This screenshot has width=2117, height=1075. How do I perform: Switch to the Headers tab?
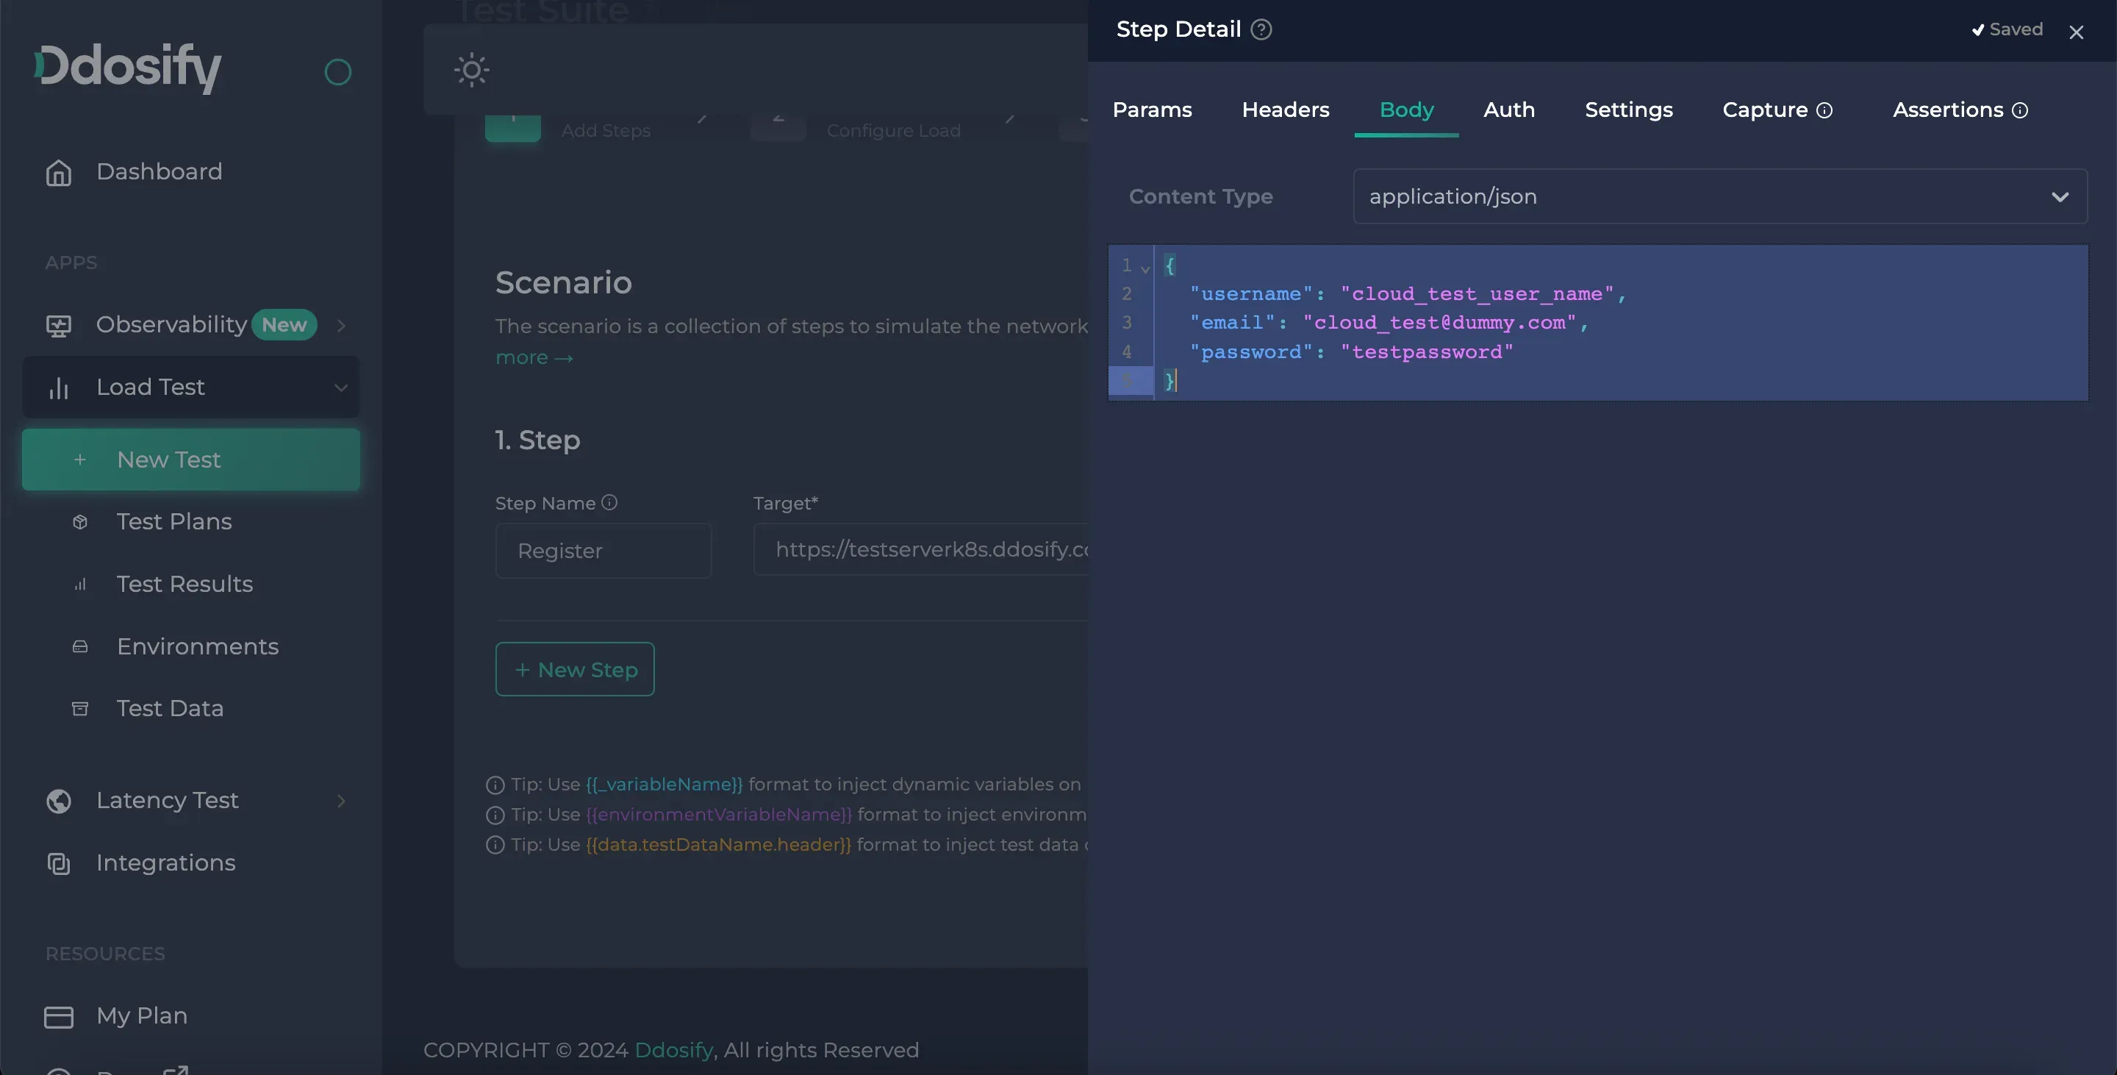(1284, 110)
